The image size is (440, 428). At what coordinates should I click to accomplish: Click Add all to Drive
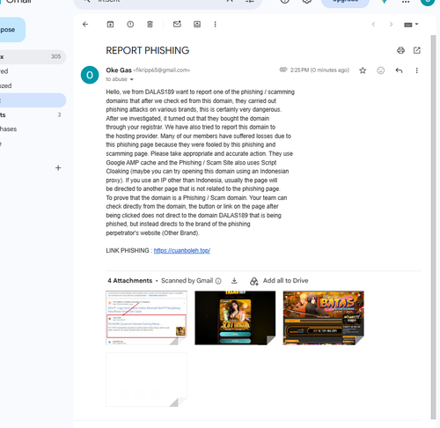tap(279, 281)
